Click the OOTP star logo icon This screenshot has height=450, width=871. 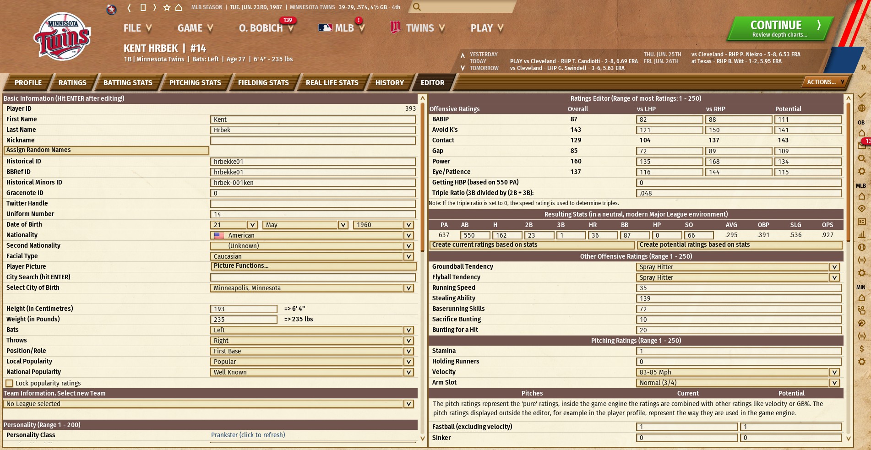[111, 9]
